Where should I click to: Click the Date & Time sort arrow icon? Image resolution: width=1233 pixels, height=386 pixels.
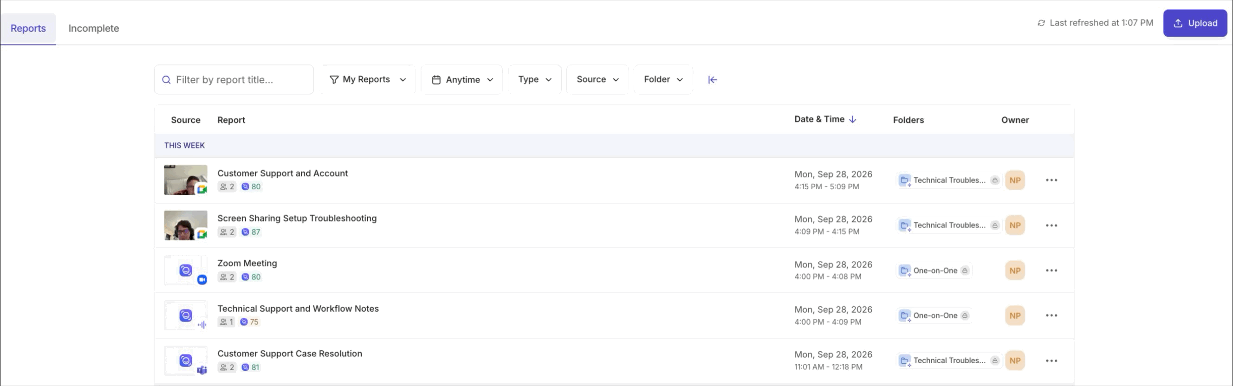pyautogui.click(x=852, y=120)
